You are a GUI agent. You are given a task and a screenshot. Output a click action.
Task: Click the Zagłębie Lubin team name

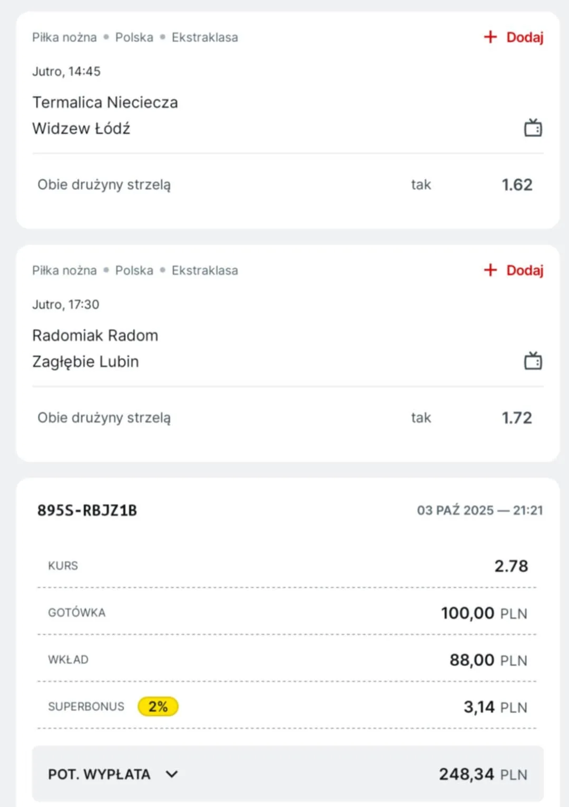coord(85,362)
